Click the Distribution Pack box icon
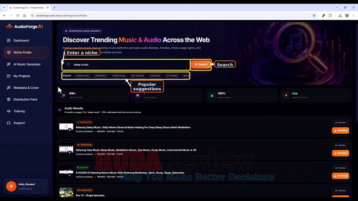Viewport: 358px width, 201px height. coord(9,99)
